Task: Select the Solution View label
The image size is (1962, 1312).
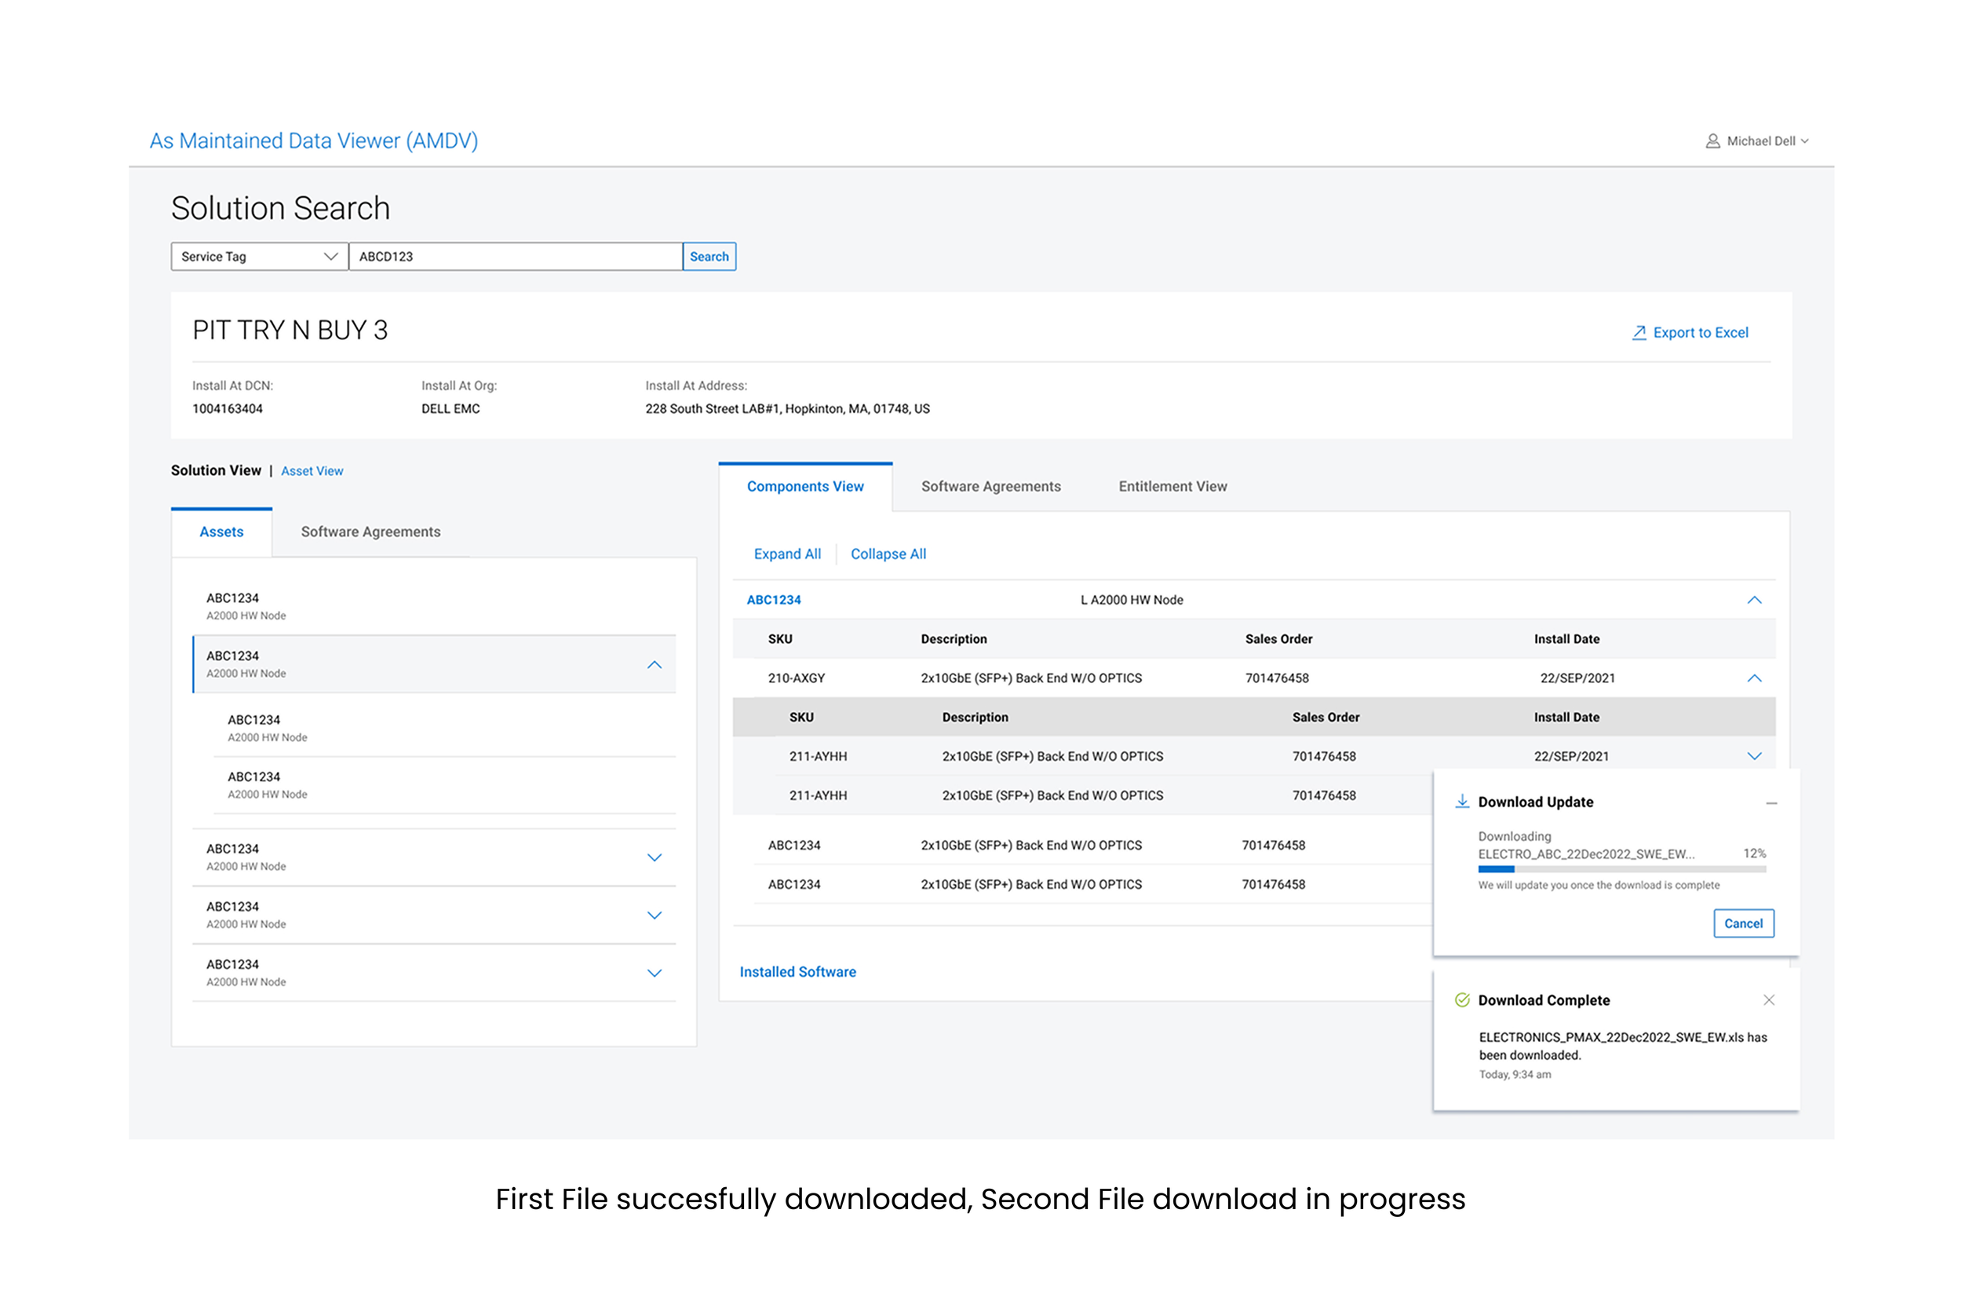Action: pyautogui.click(x=216, y=470)
